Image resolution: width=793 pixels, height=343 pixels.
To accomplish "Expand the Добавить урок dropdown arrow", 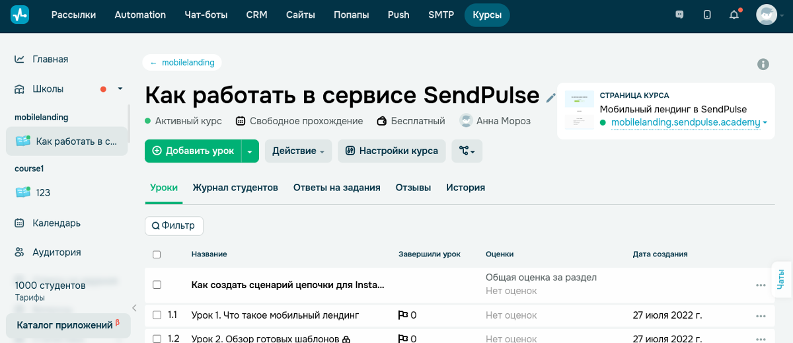I will [x=250, y=151].
